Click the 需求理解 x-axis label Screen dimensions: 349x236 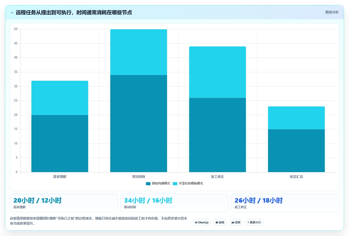60,177
